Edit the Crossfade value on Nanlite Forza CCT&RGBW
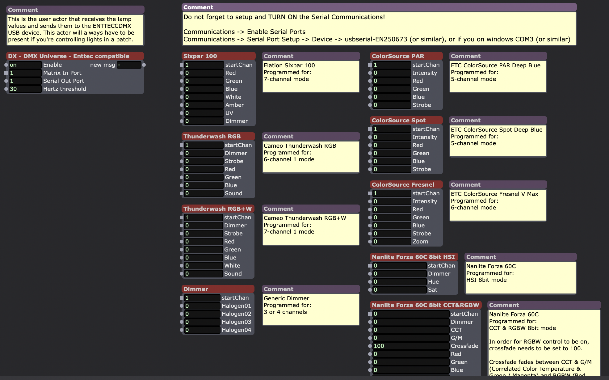Image resolution: width=609 pixels, height=380 pixels. (411, 346)
